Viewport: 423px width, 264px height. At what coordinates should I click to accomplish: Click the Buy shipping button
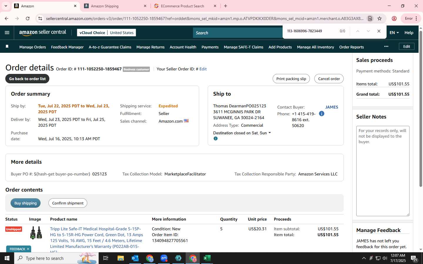pos(26,203)
